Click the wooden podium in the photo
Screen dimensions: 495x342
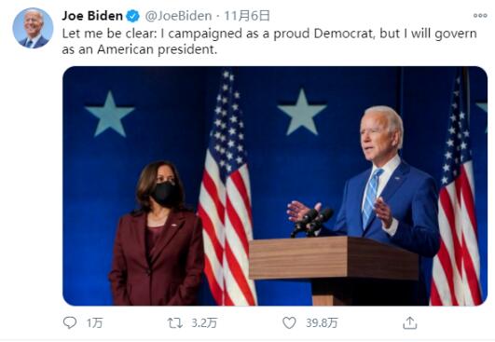coord(334,269)
